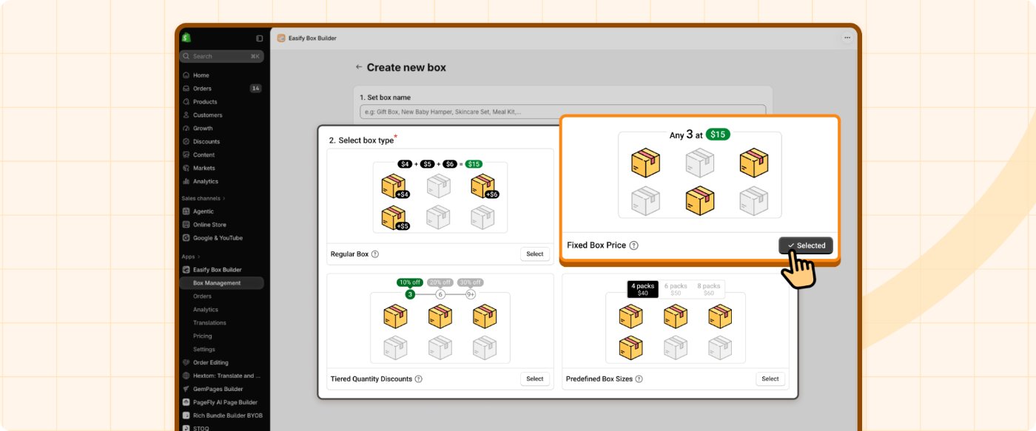Click the Set box name input field
Screen dimensions: 1036x431
[x=563, y=112]
